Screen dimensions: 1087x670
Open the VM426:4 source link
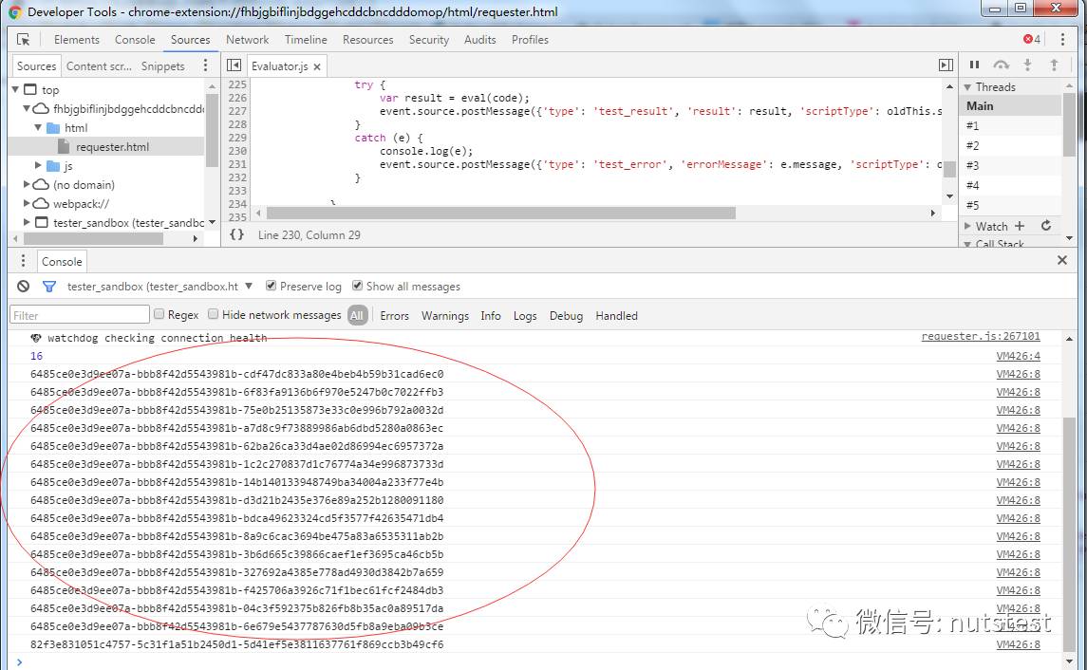tap(1018, 356)
